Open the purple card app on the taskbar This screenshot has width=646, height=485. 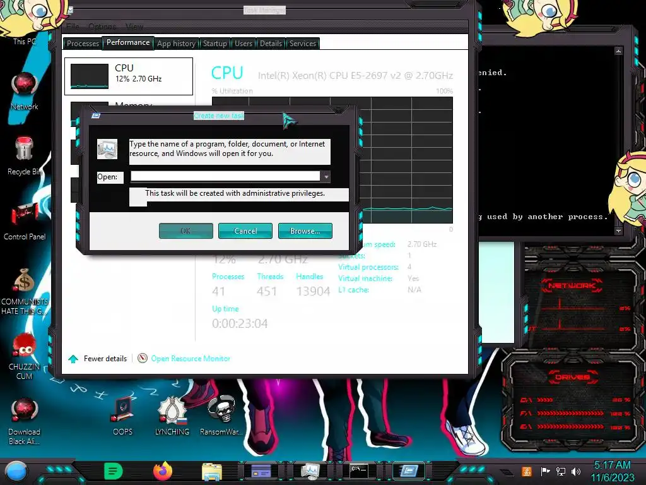(261, 471)
